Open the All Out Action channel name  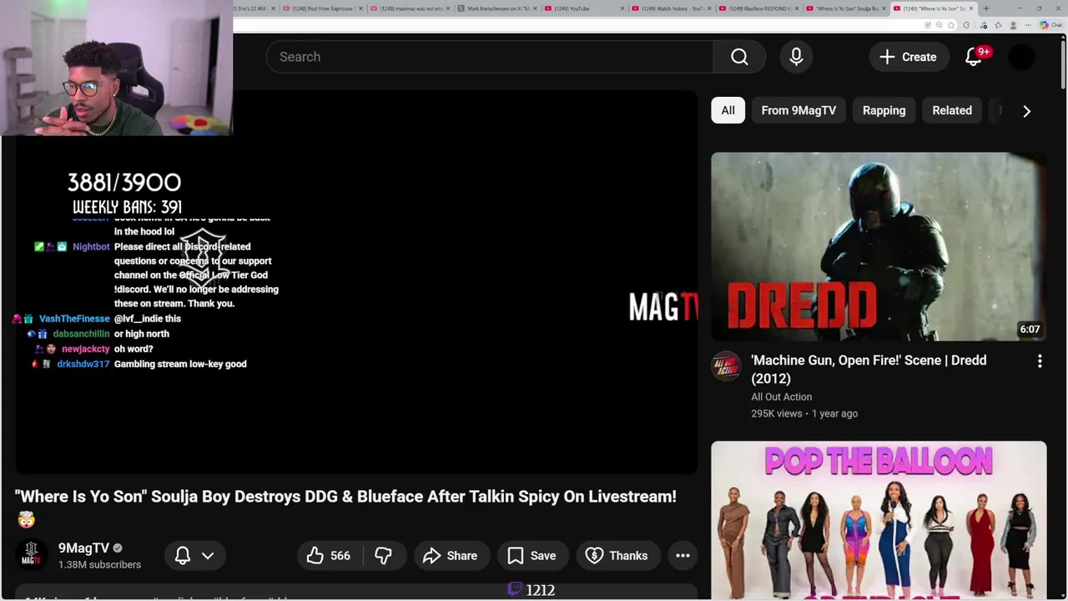(x=781, y=396)
